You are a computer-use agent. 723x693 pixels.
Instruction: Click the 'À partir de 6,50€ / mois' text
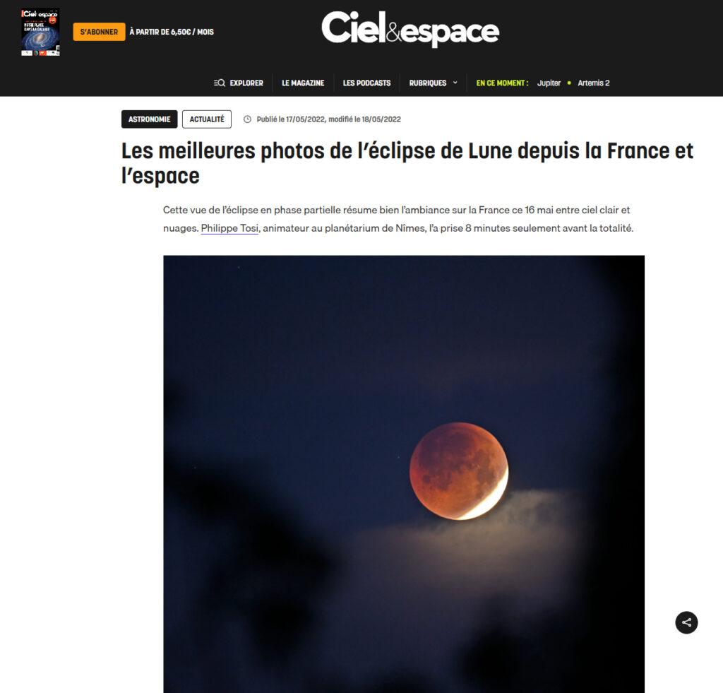[x=172, y=32]
